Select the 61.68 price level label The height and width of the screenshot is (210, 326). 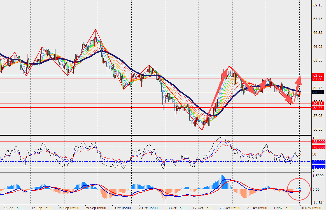click(318, 79)
